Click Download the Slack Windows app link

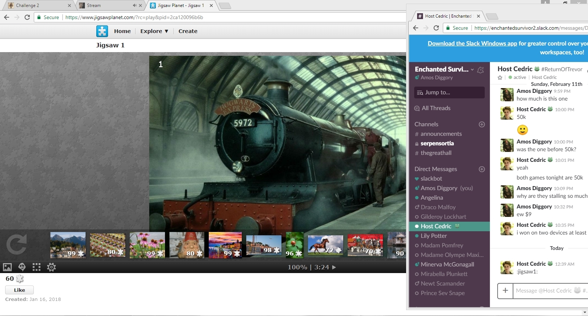[x=472, y=43]
